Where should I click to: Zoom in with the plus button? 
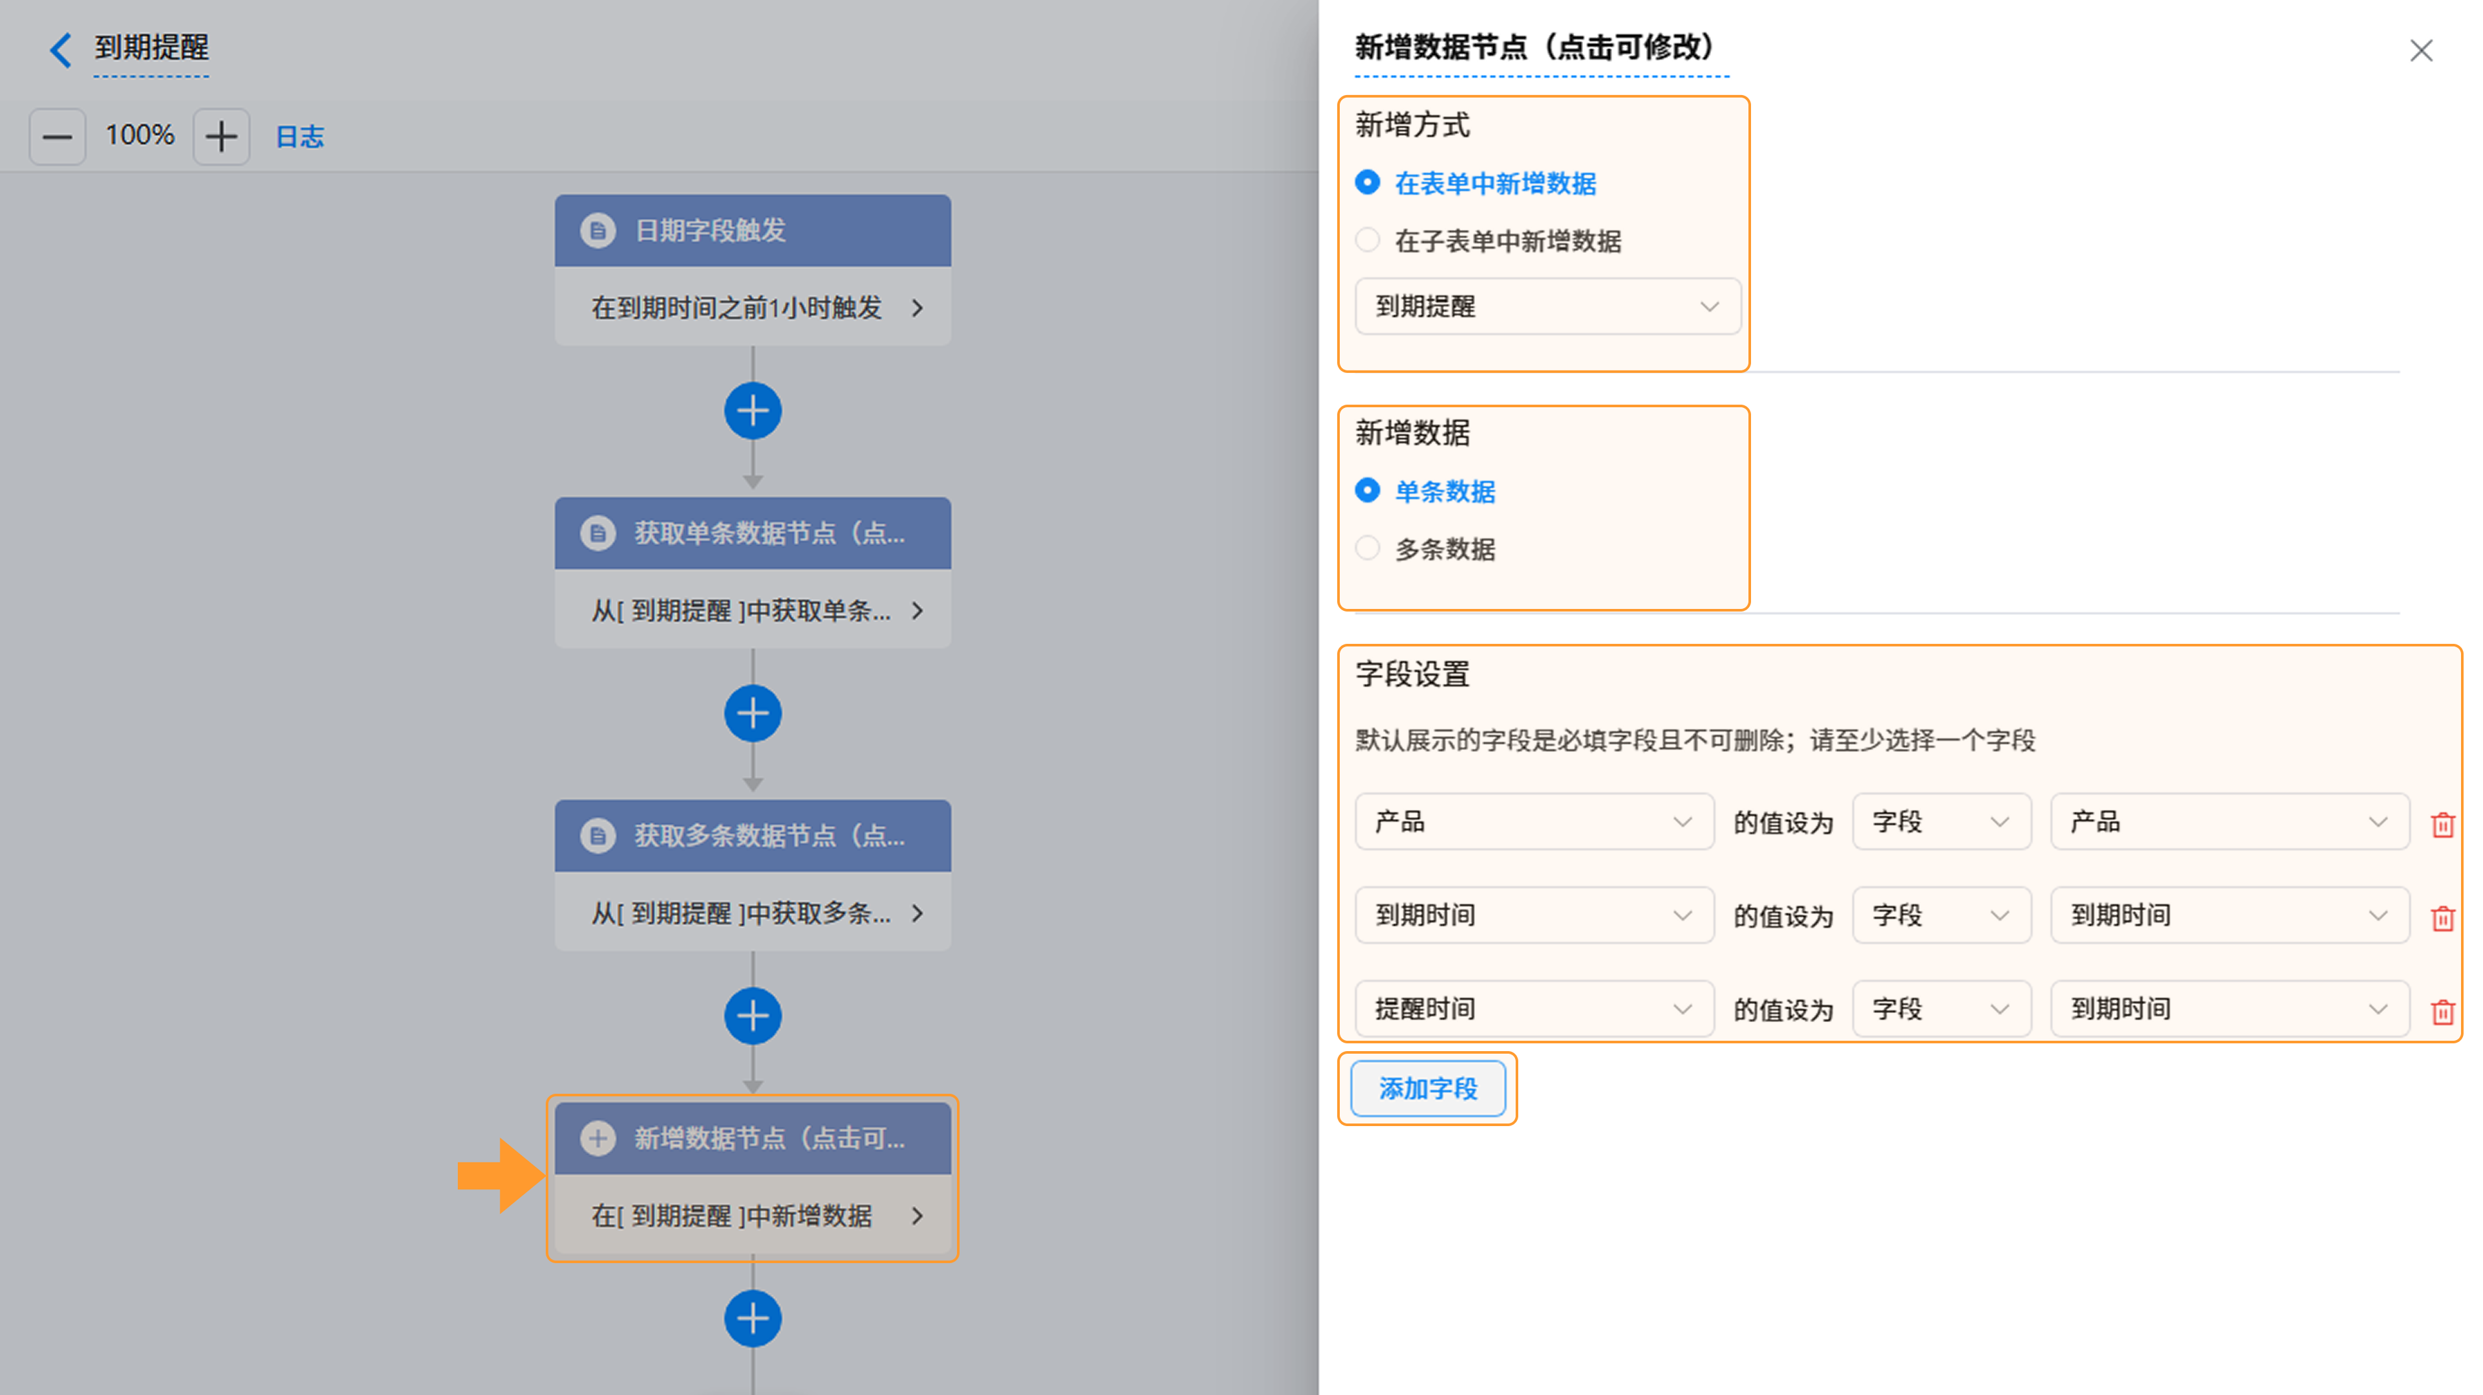(x=220, y=137)
